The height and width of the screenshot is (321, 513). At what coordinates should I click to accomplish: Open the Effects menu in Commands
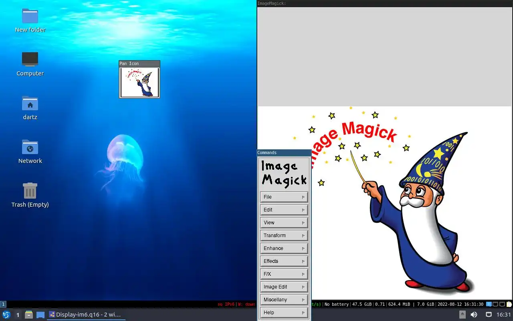tap(284, 261)
